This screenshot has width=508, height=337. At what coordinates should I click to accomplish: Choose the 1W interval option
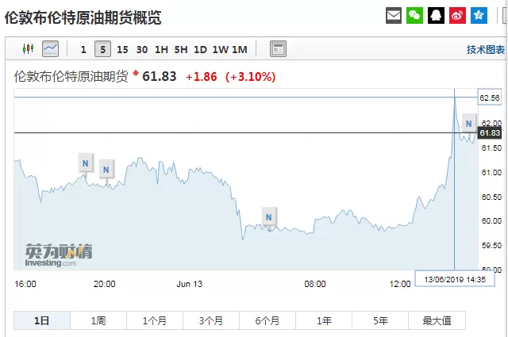coord(221,49)
